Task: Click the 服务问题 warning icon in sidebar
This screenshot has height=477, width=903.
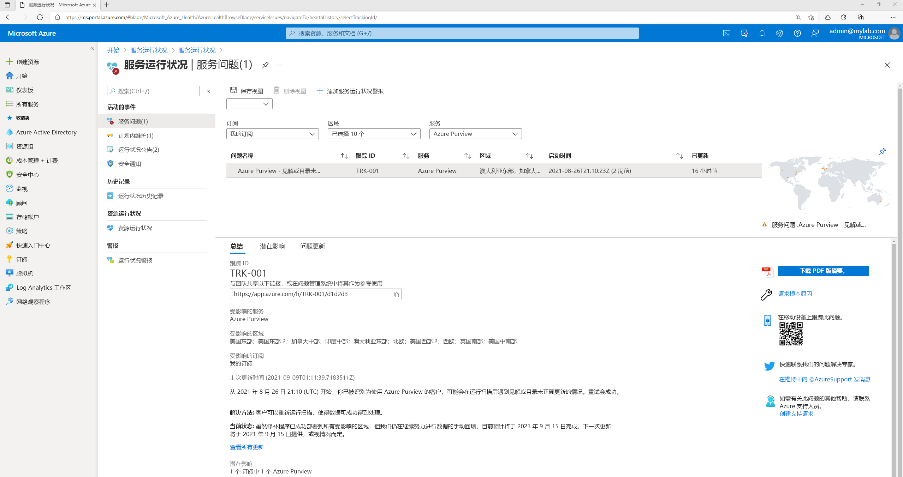Action: click(x=111, y=122)
